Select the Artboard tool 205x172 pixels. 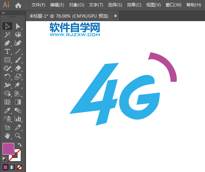pos(7,127)
